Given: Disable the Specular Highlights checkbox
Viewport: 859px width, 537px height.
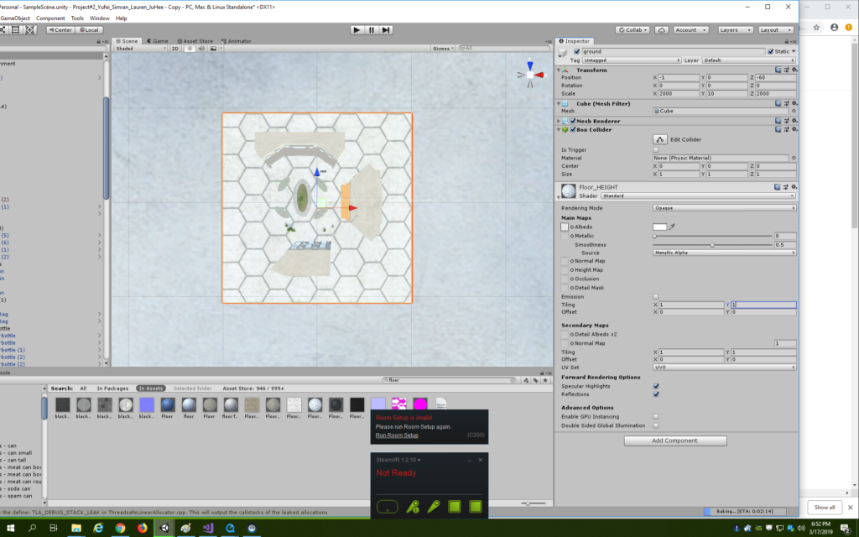Looking at the screenshot, I should 656,386.
